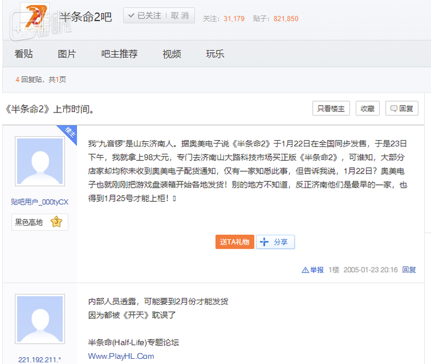Click the 送TA礼物 orange button
This screenshot has width=431, height=364.
coord(234,242)
